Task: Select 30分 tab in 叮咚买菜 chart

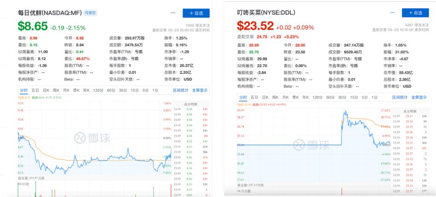Action: pyautogui.click(x=342, y=97)
